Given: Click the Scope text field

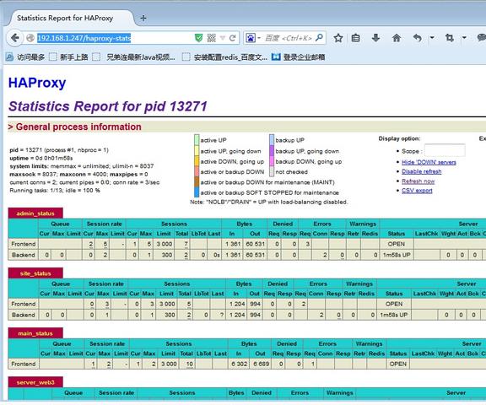Looking at the screenshot, I should click(445, 151).
